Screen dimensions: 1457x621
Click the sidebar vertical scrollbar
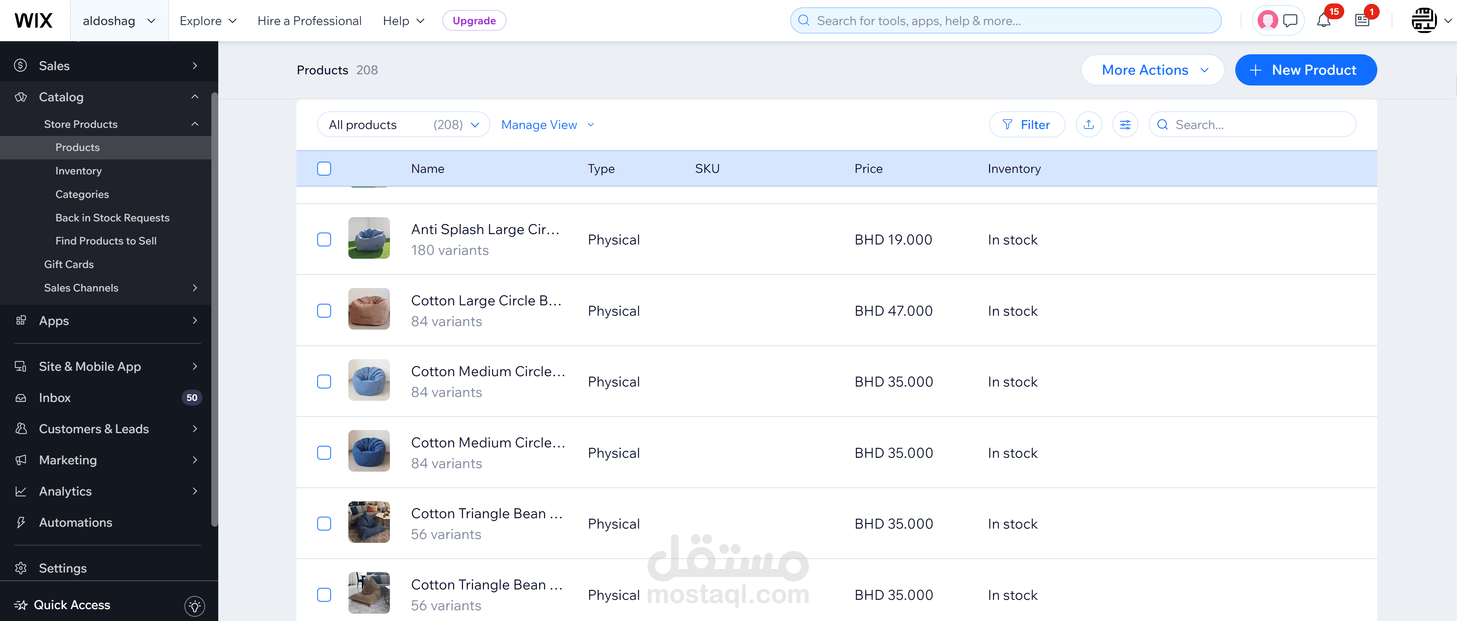pyautogui.click(x=214, y=309)
